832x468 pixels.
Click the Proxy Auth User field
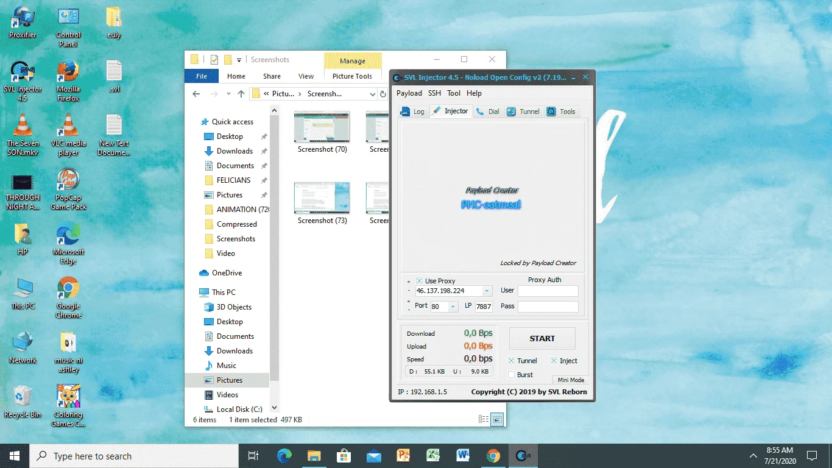click(548, 291)
